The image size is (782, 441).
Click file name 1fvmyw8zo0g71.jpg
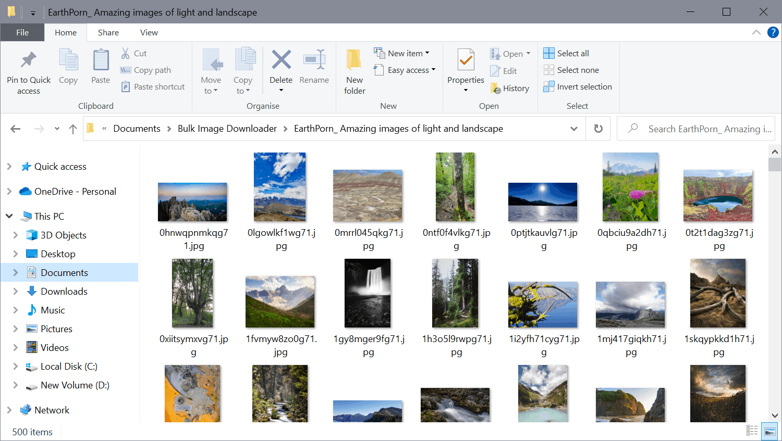pyautogui.click(x=281, y=345)
